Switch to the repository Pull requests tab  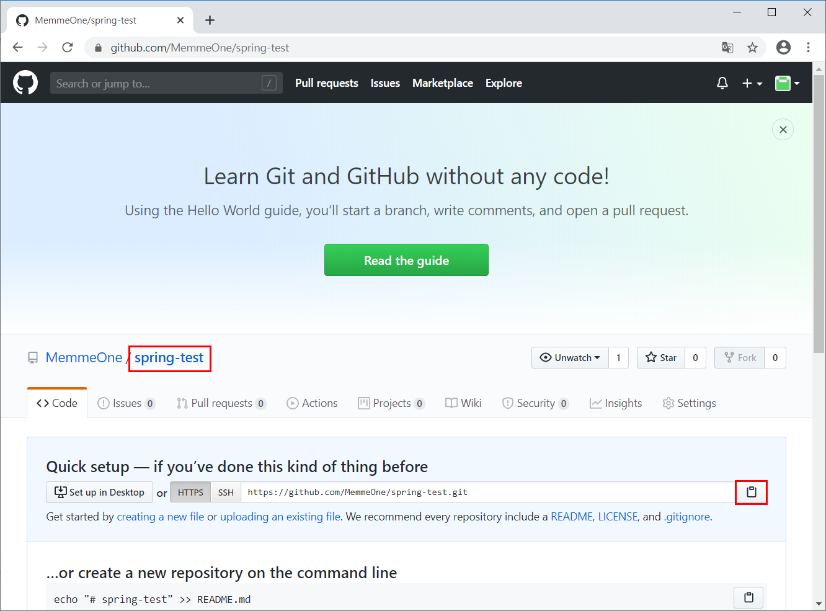pyautogui.click(x=221, y=403)
